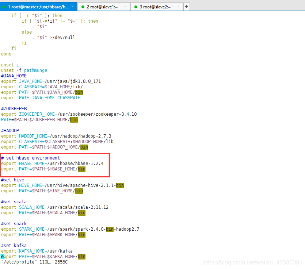Click the '#set spark' comment
The width and height of the screenshot is (305, 269).
[x=14, y=224]
